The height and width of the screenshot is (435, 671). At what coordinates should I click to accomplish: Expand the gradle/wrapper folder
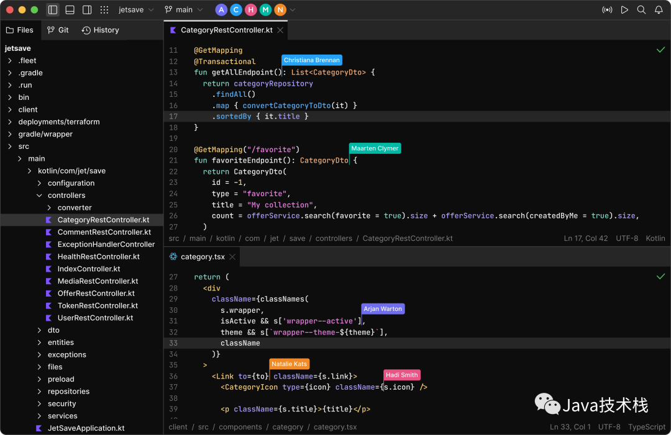point(9,134)
